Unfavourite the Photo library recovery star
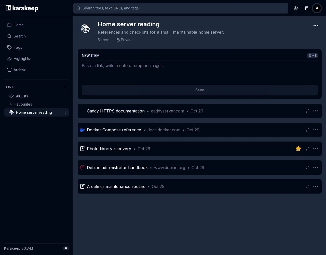This screenshot has width=326, height=255. (298, 149)
